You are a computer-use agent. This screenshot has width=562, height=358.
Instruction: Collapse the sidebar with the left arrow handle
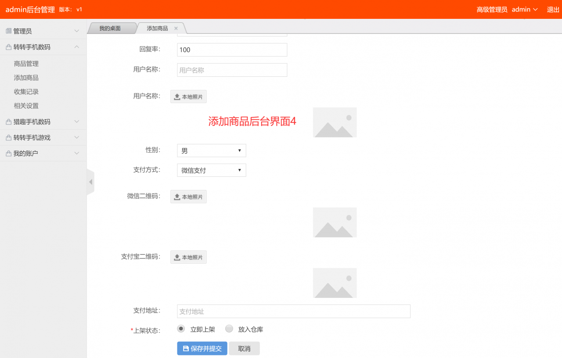click(x=90, y=182)
